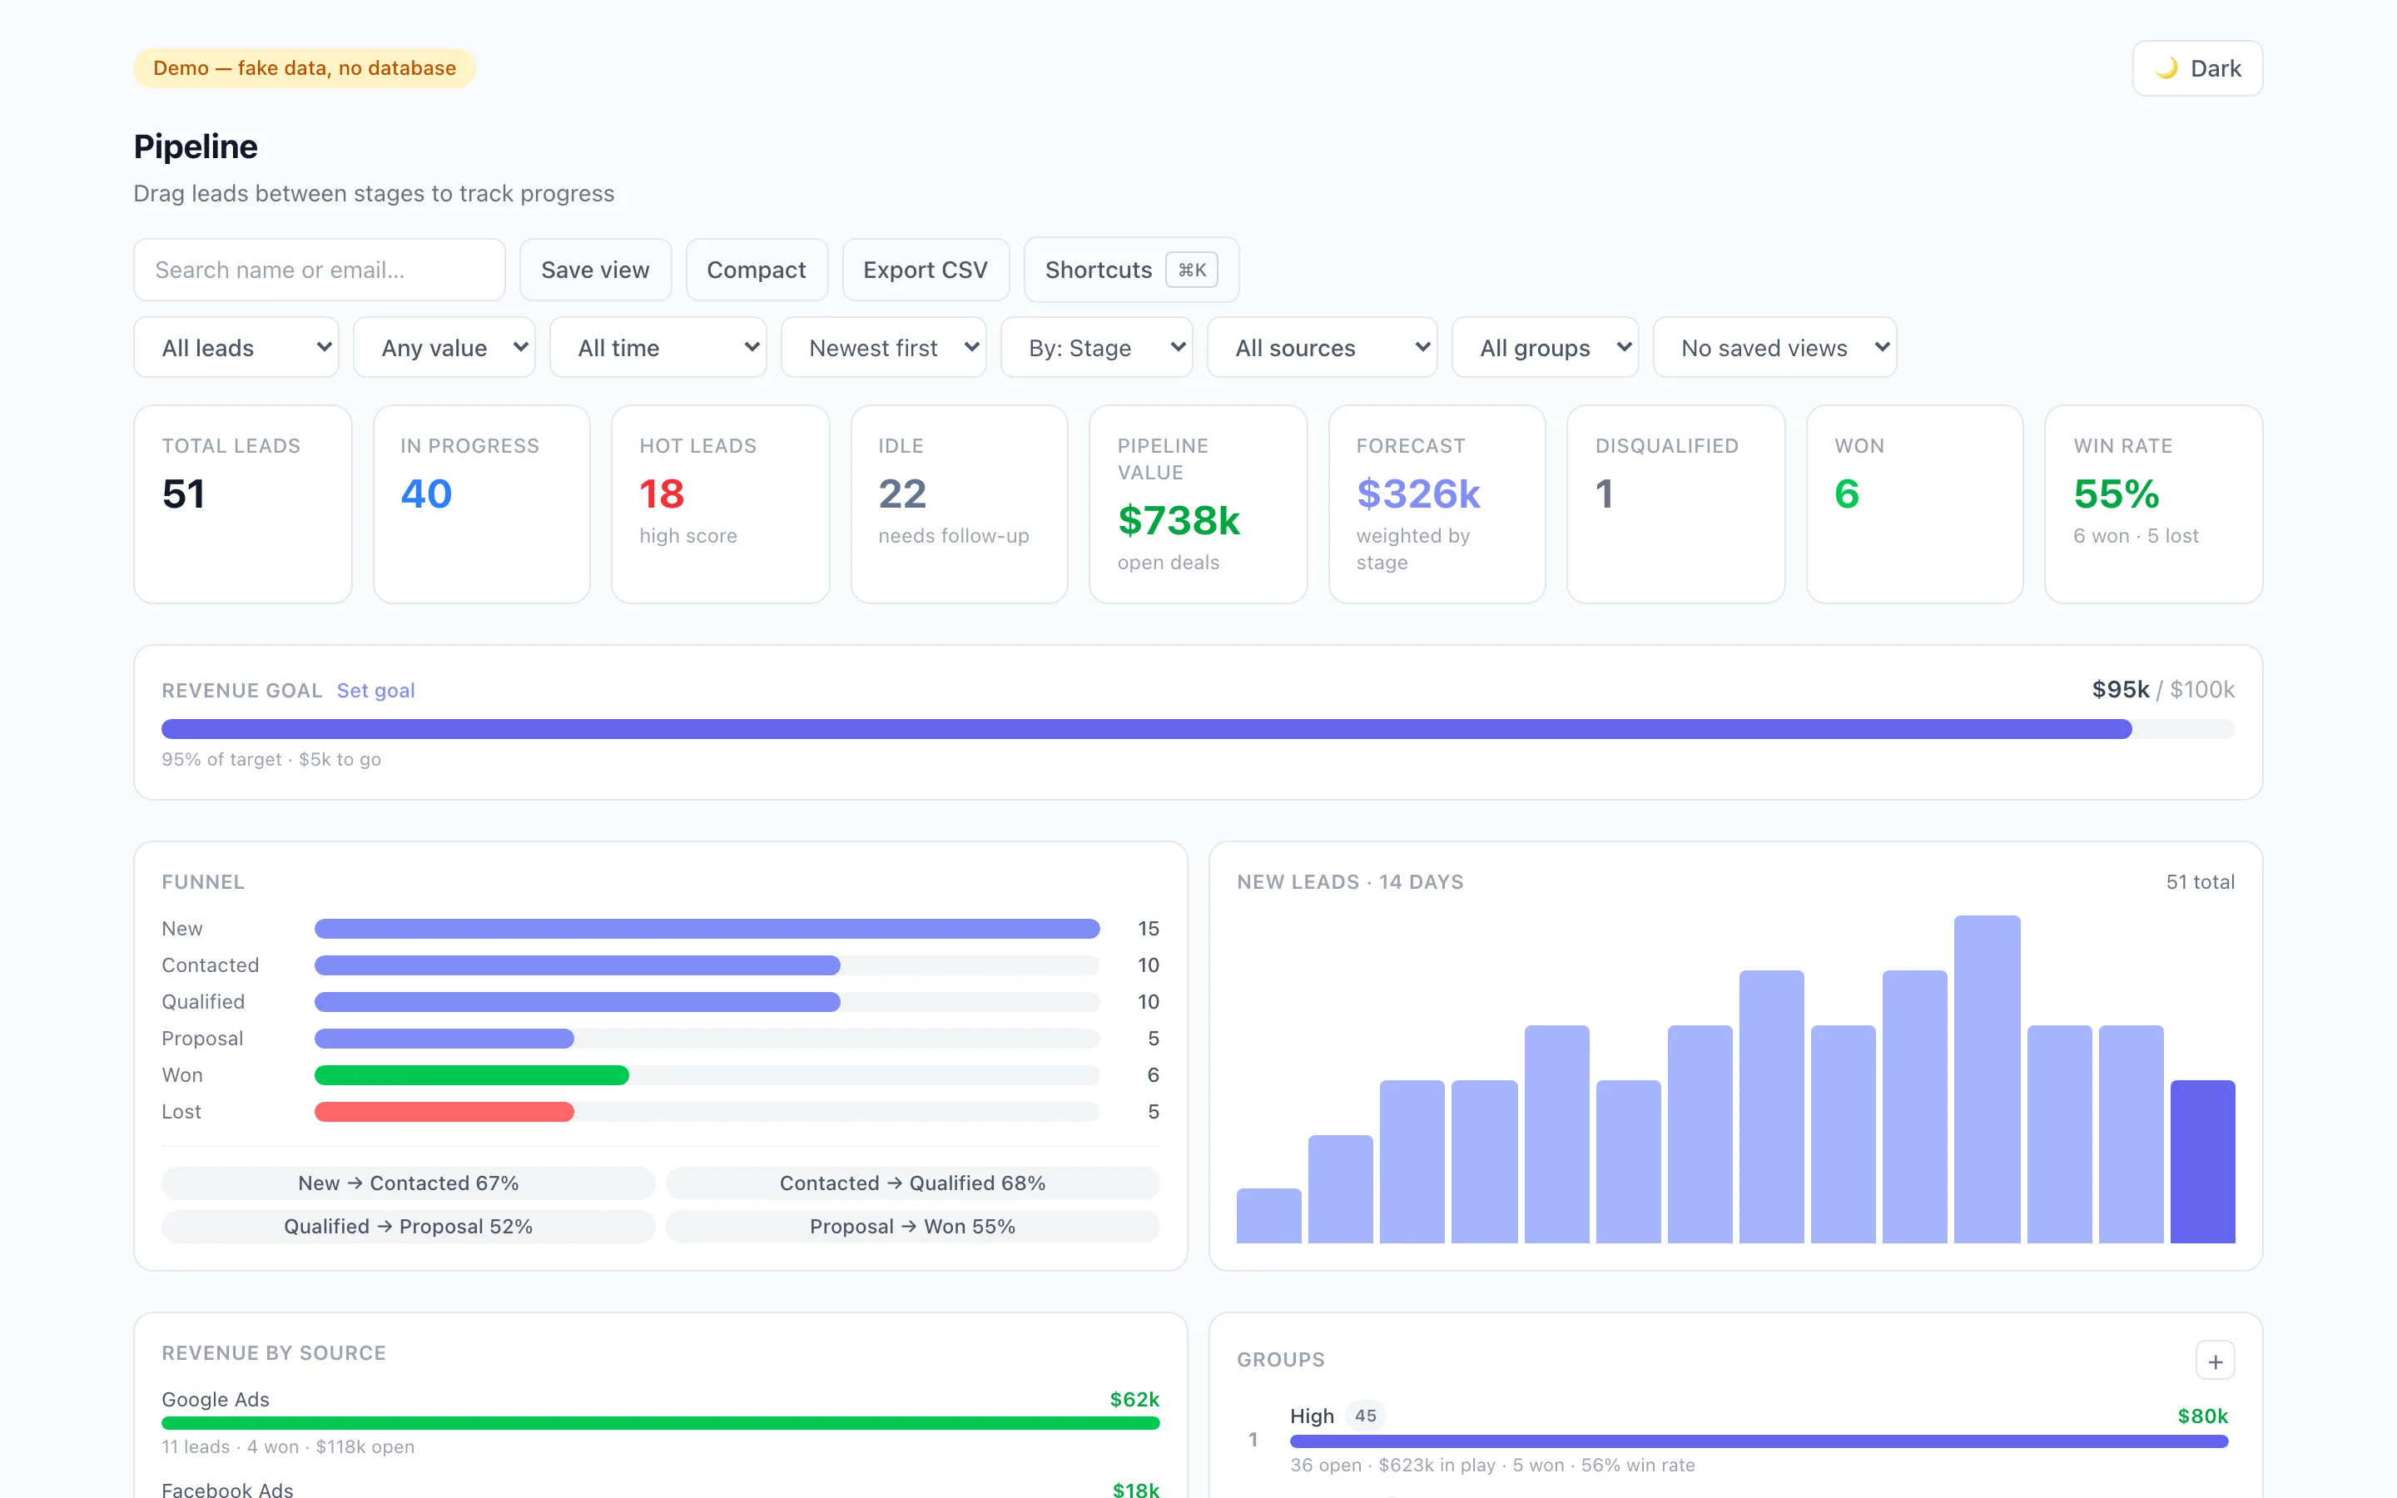Click the Forecast $326k card
Image resolution: width=2397 pixels, height=1498 pixels.
point(1437,504)
